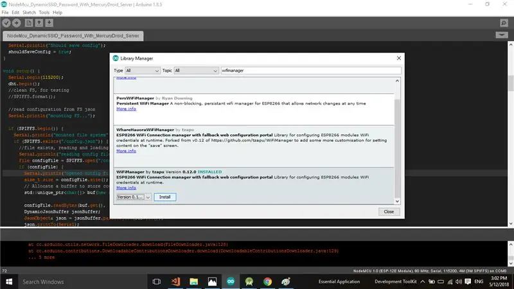Open the Action Center notification icon
The width and height of the screenshot is (514, 289).
point(468,281)
